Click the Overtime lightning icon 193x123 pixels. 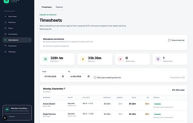click(83, 59)
